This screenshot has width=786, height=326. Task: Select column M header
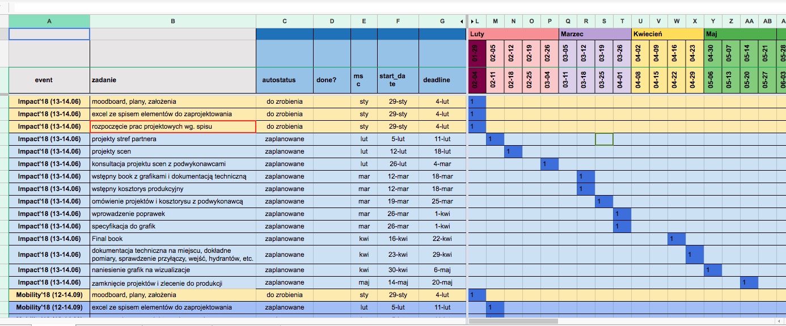point(495,22)
